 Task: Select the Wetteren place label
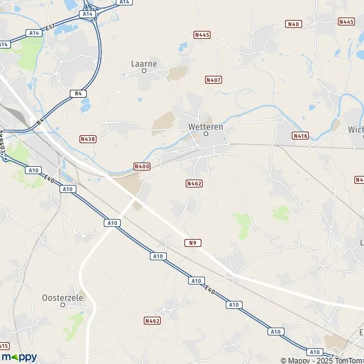(x=206, y=127)
